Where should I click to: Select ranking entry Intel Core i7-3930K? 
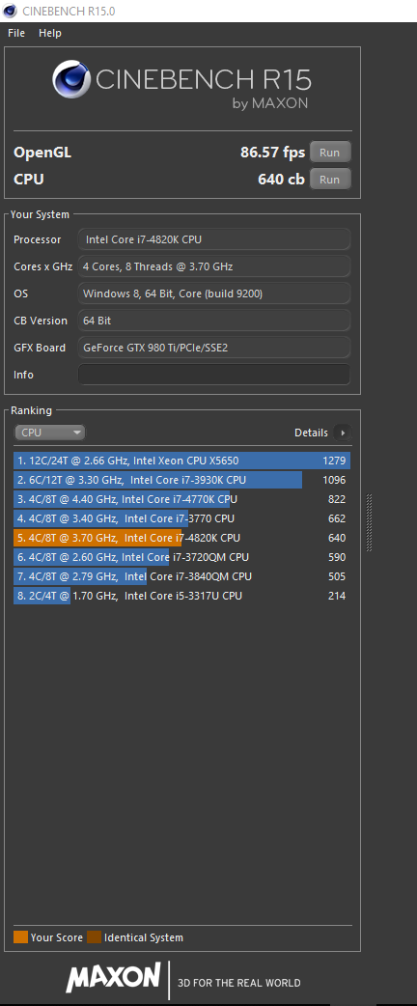(182, 480)
